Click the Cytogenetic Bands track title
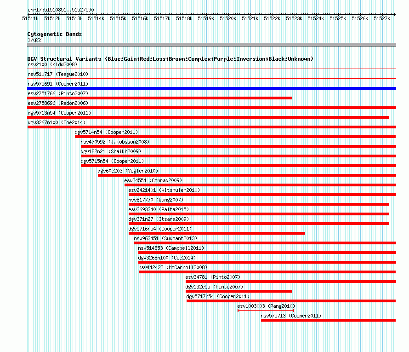Viewport: 409px width, 352px height. 55,34
